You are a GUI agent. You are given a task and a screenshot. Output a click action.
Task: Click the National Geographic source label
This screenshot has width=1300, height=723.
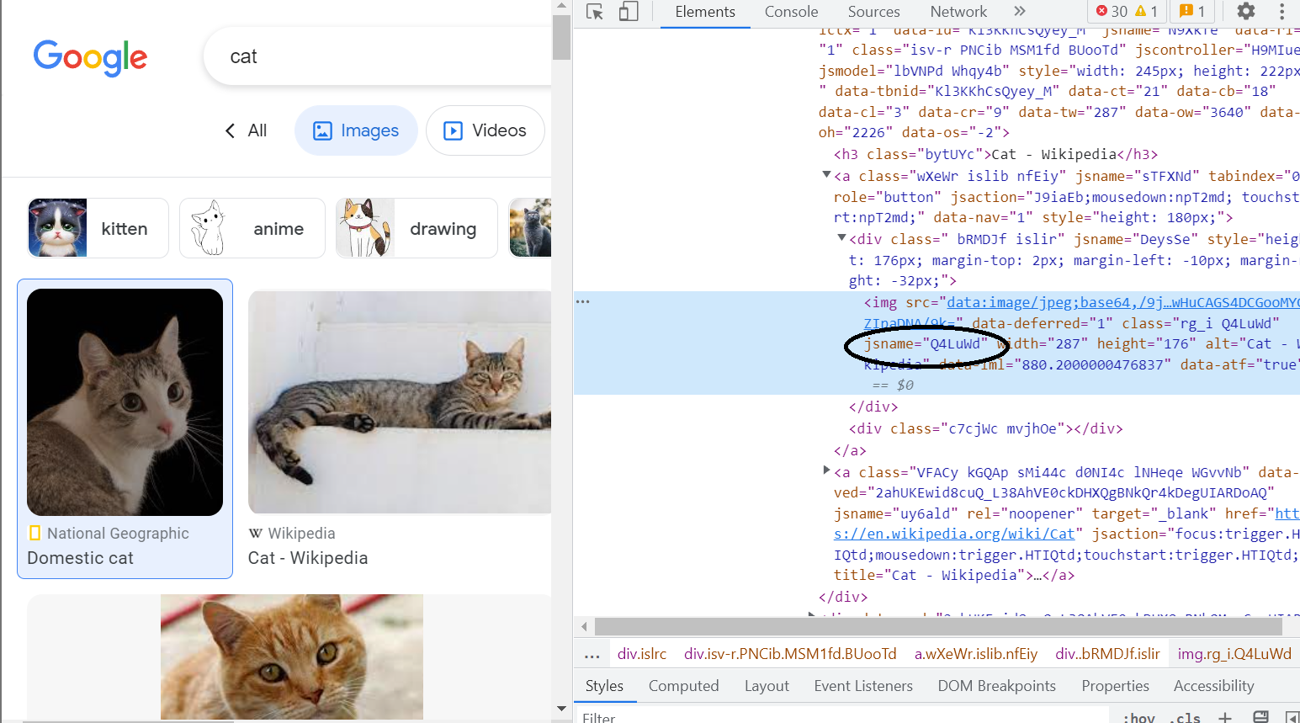click(118, 534)
